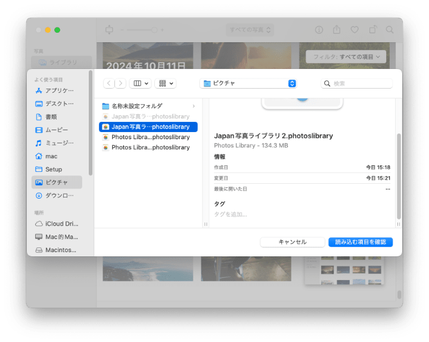429x342 pixels.
Task: Open ムービー folder in sidebar
Action: 57,130
